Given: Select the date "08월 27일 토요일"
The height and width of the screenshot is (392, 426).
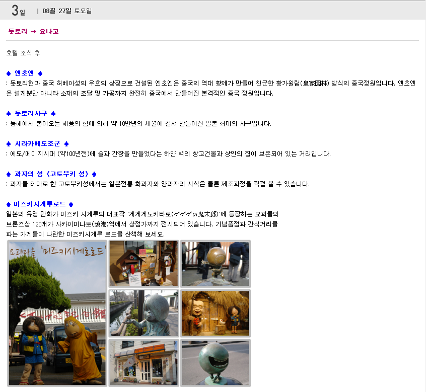Looking at the screenshot, I should point(67,11).
